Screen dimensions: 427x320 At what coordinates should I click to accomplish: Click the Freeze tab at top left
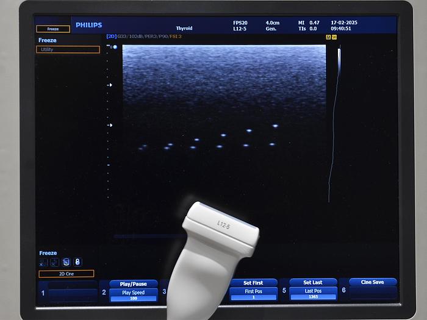(53, 29)
